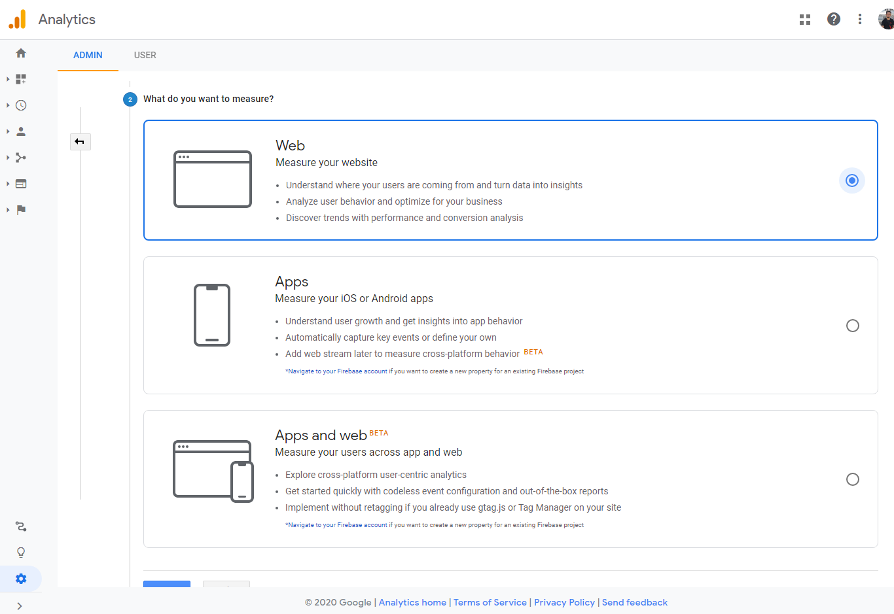
Task: Expand the Realtime clock section
Action: click(21, 105)
